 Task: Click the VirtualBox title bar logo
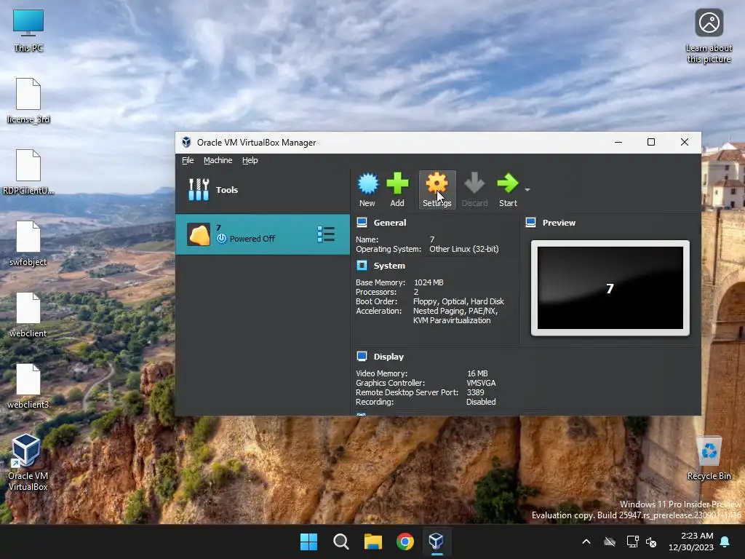coord(187,142)
